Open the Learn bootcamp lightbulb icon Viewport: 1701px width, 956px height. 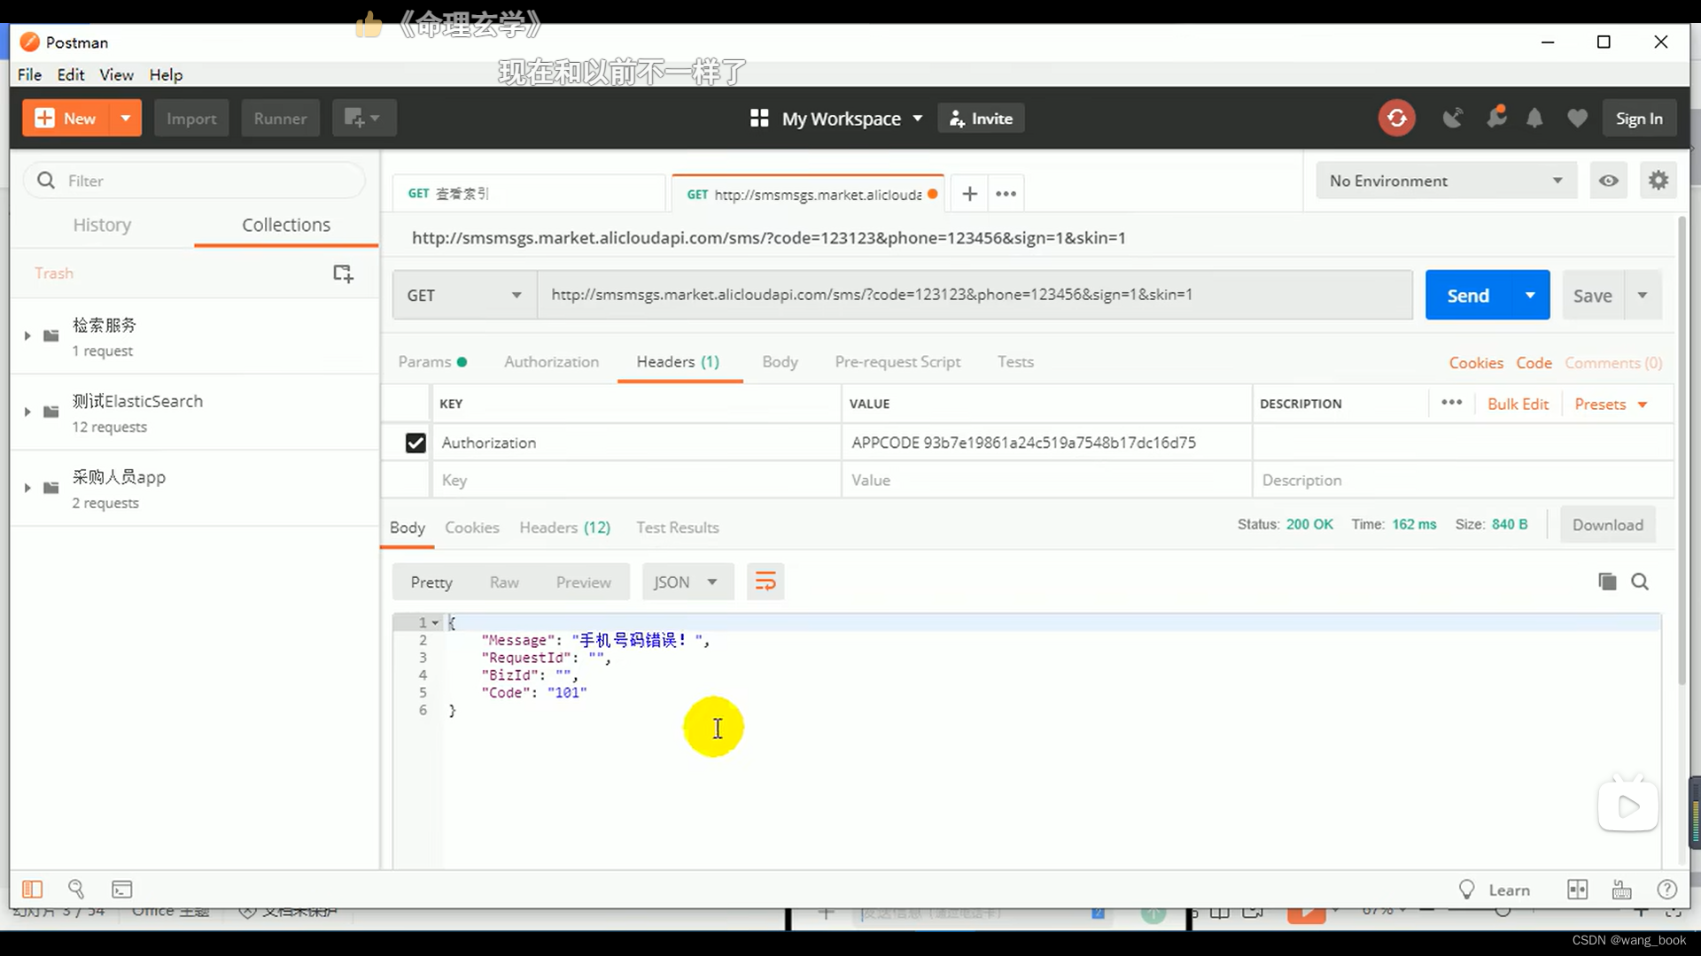1467,890
